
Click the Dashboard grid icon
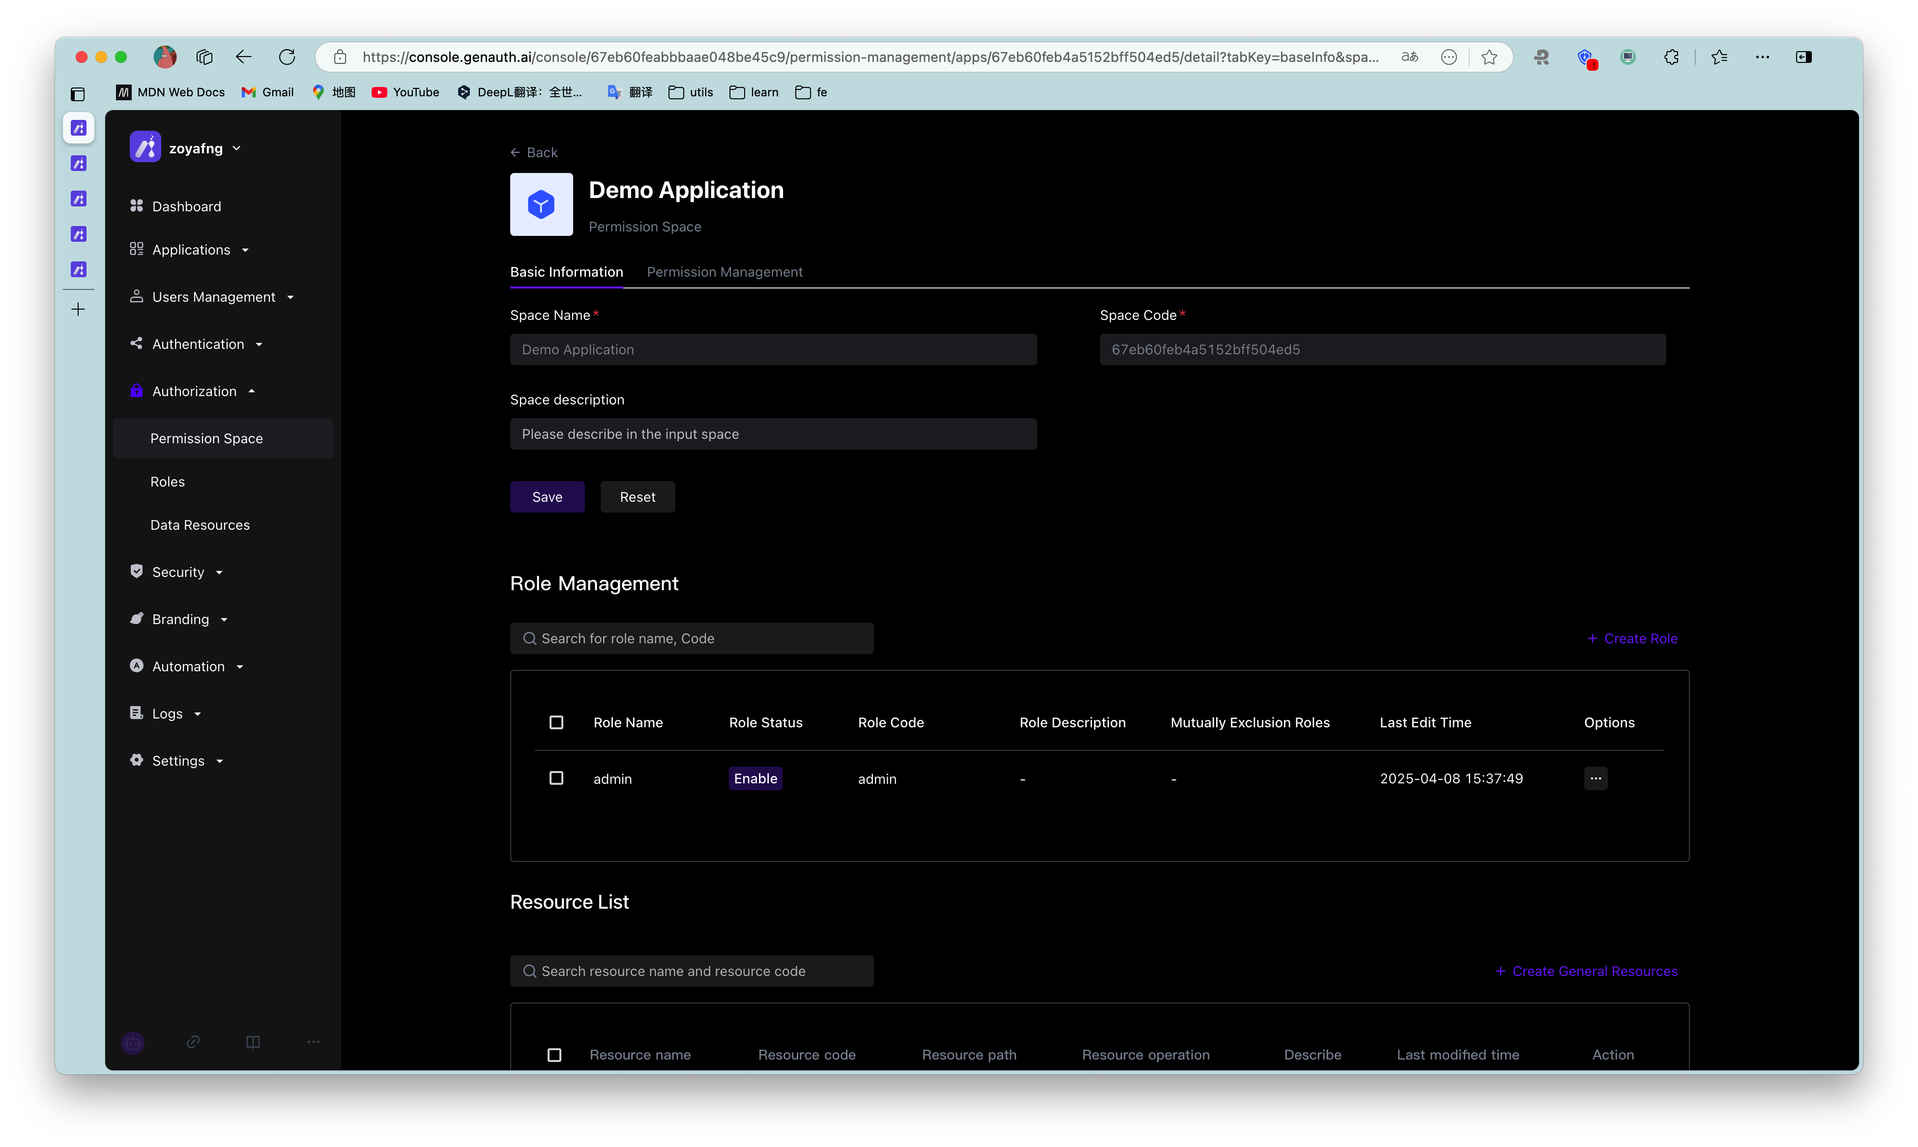[137, 205]
